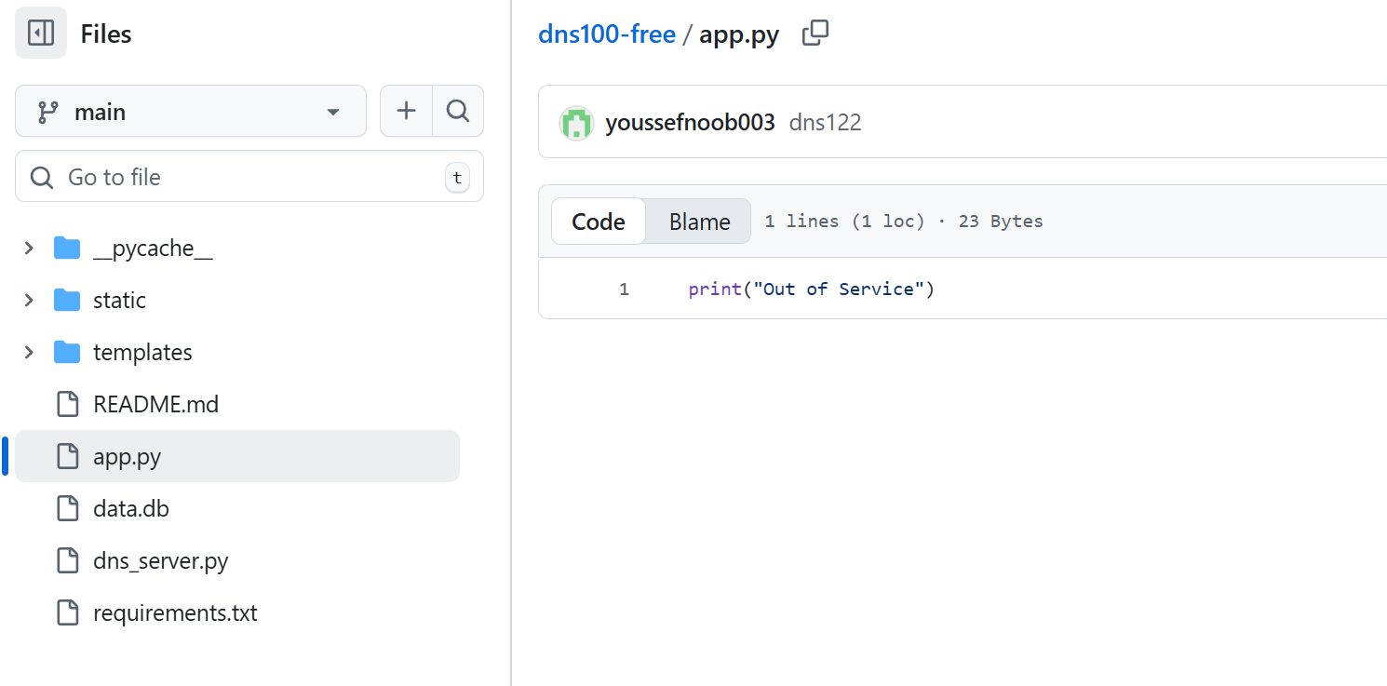
Task: Click the README.md file icon
Action: tap(68, 405)
